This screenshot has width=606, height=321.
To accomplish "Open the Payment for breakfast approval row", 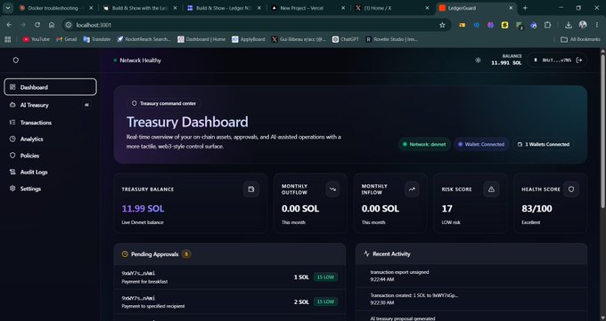I will (x=230, y=277).
